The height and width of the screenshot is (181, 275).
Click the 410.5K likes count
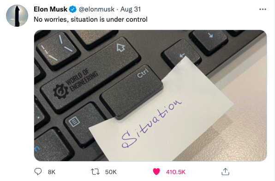pyautogui.click(x=175, y=172)
